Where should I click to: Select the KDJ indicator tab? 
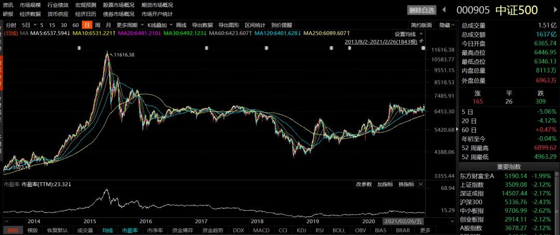pyautogui.click(x=301, y=230)
